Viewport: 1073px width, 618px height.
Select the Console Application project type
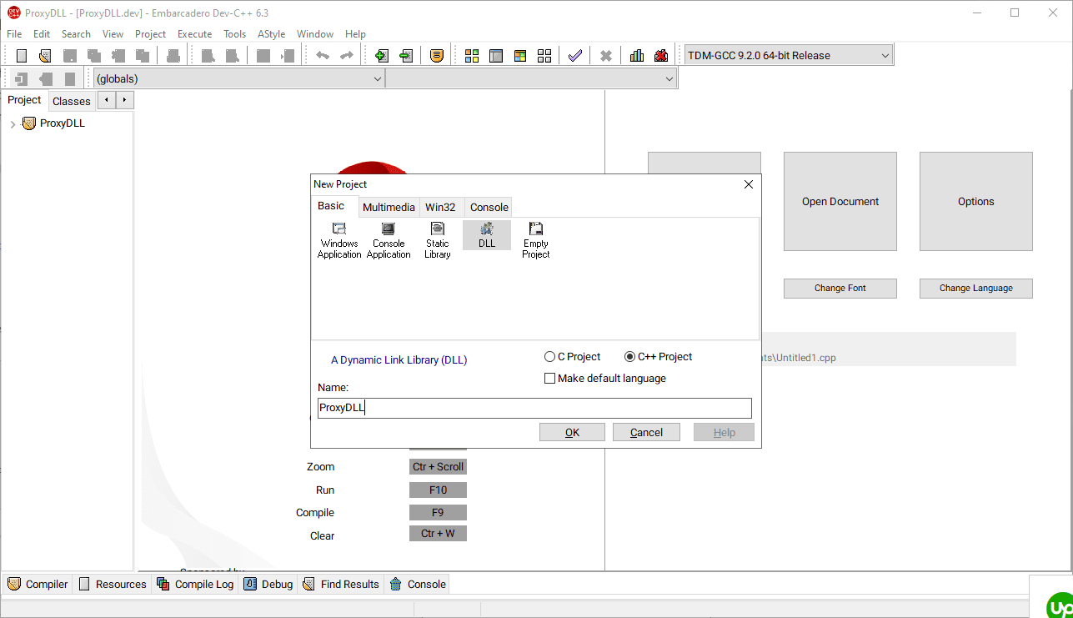point(389,240)
